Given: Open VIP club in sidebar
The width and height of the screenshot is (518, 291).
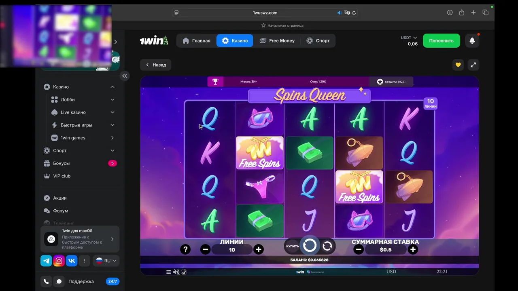Looking at the screenshot, I should pyautogui.click(x=79, y=176).
